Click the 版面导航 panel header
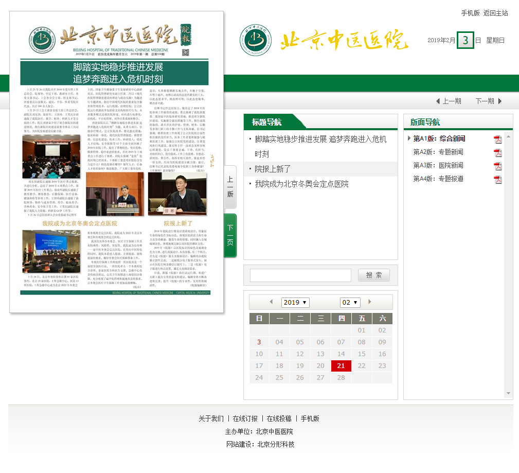The image size is (519, 473). point(425,122)
